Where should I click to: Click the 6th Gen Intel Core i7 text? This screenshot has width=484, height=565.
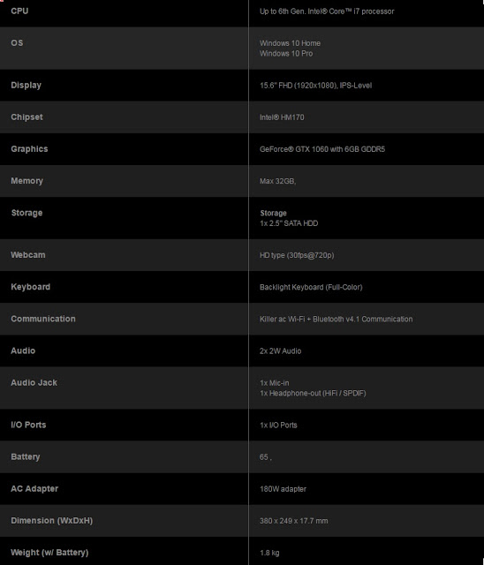(x=327, y=11)
